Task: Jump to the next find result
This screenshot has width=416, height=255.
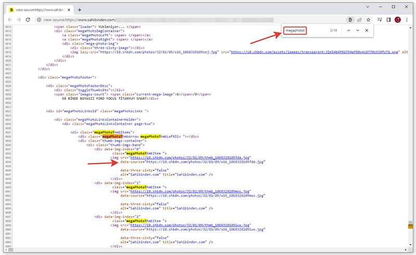Action: pyautogui.click(x=357, y=31)
